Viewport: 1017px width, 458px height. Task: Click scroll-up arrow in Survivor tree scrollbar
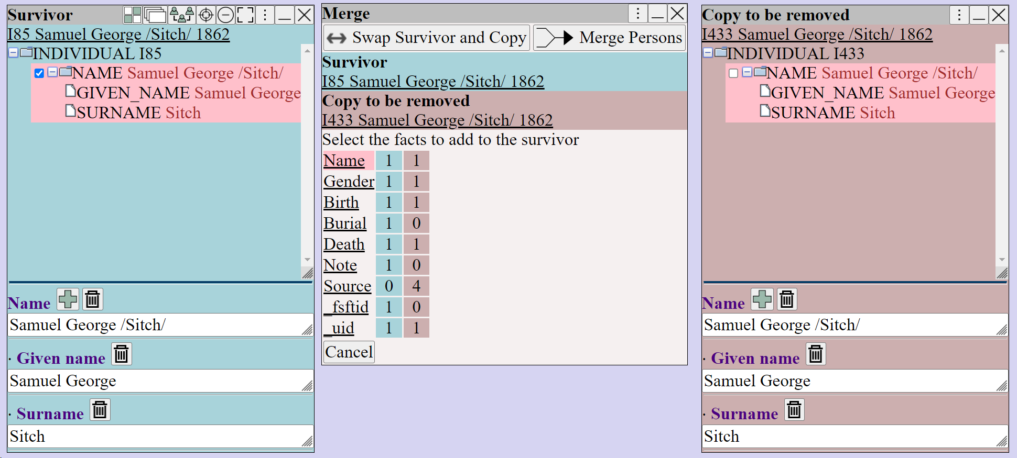pyautogui.click(x=307, y=51)
